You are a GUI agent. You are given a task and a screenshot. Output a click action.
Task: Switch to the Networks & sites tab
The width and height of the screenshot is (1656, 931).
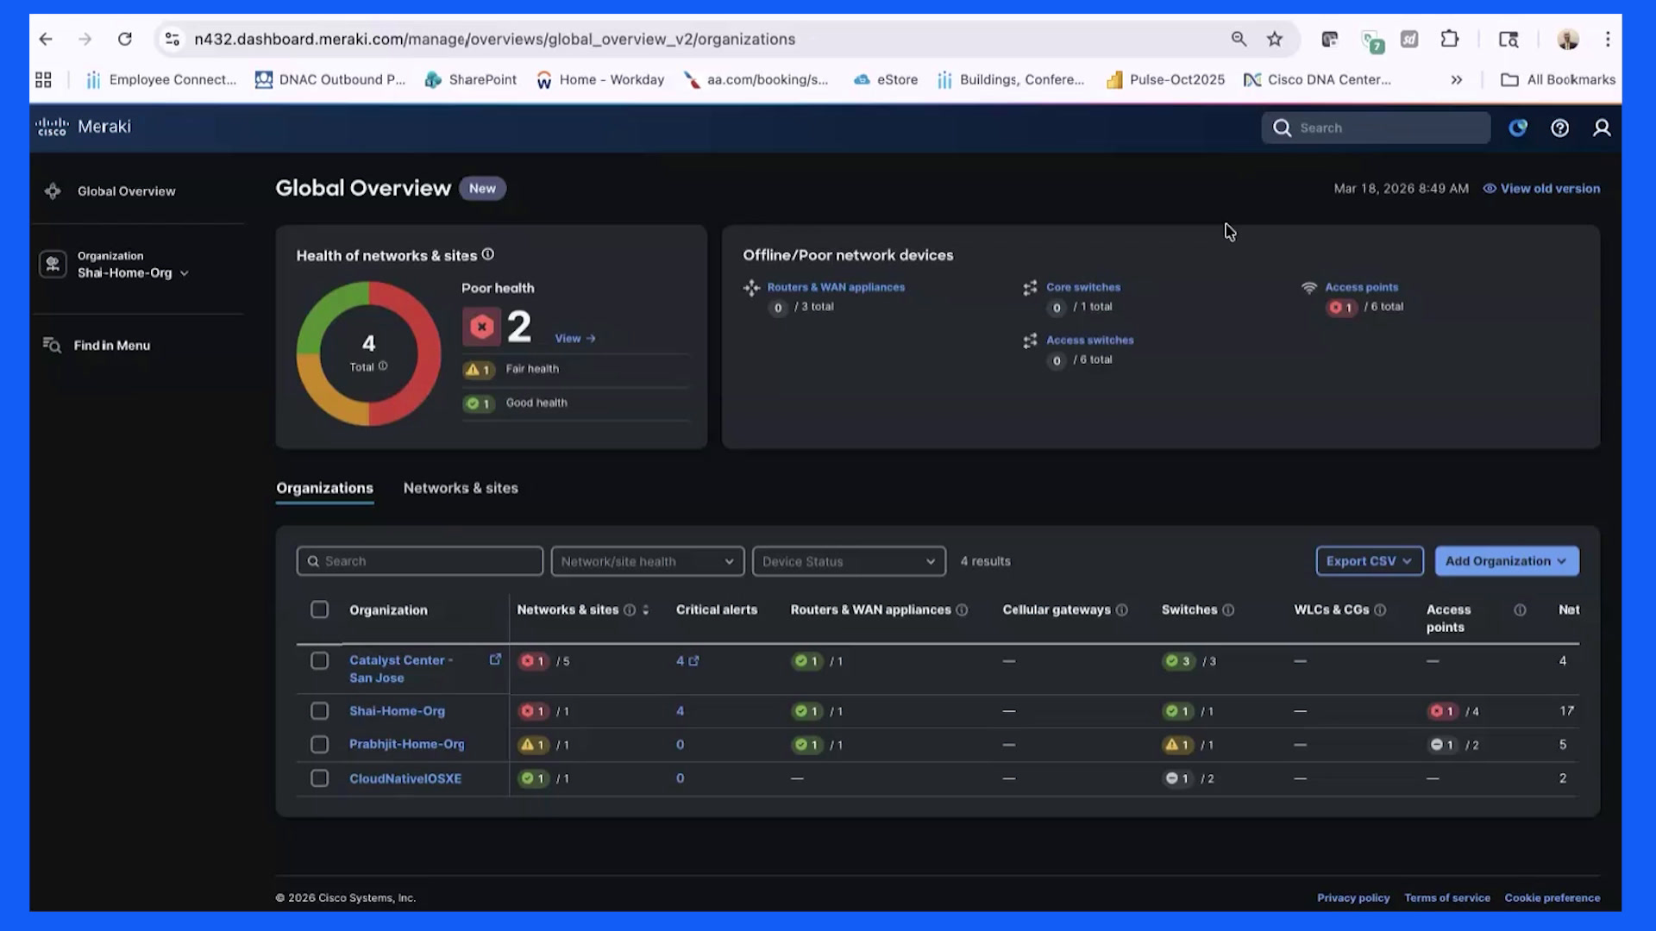click(x=461, y=488)
